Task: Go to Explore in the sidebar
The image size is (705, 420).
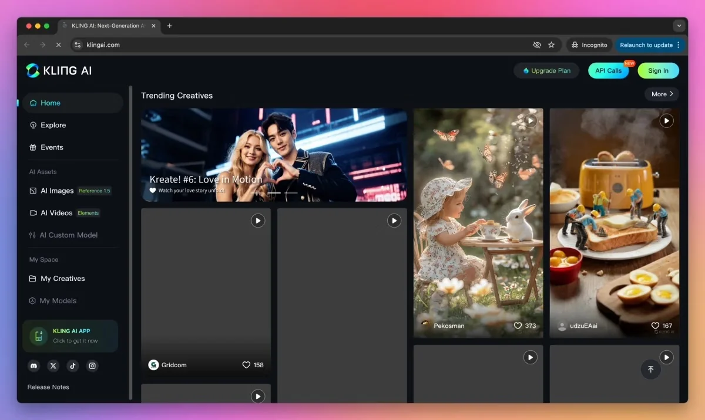Action: [x=53, y=125]
